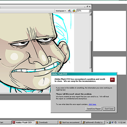Click the vertical scrollbar up arrow
Image resolution: width=127 pixels, height=127 pixels.
coord(90,14)
